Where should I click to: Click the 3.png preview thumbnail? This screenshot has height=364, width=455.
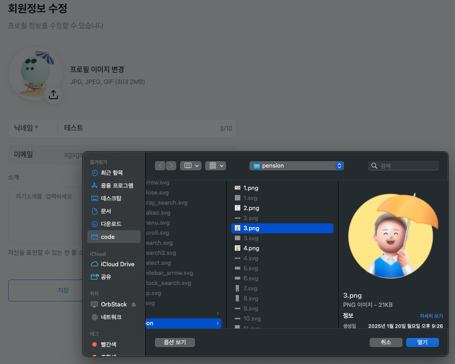[x=393, y=236]
